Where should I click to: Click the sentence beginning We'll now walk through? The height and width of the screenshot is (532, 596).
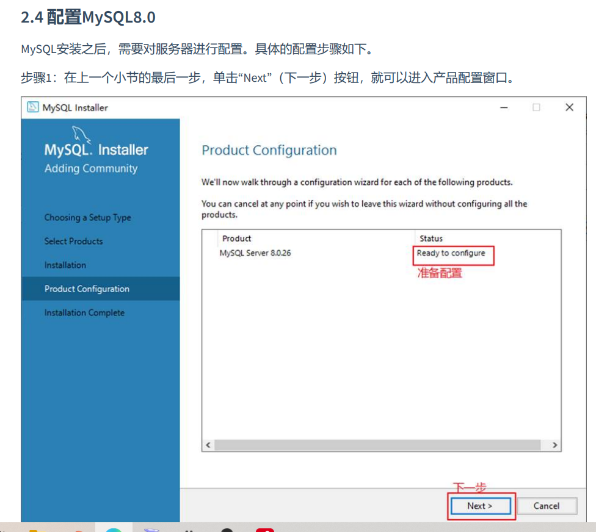[x=357, y=182]
